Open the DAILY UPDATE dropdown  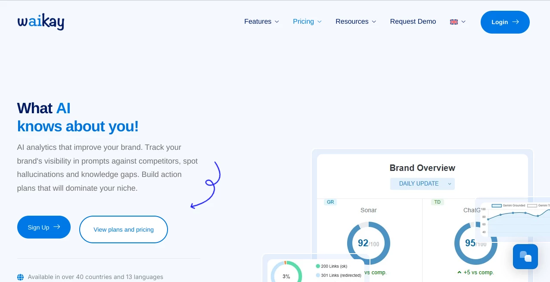[423, 184]
